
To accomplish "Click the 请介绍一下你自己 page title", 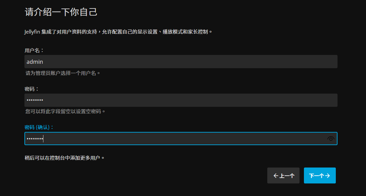I will click(60, 12).
